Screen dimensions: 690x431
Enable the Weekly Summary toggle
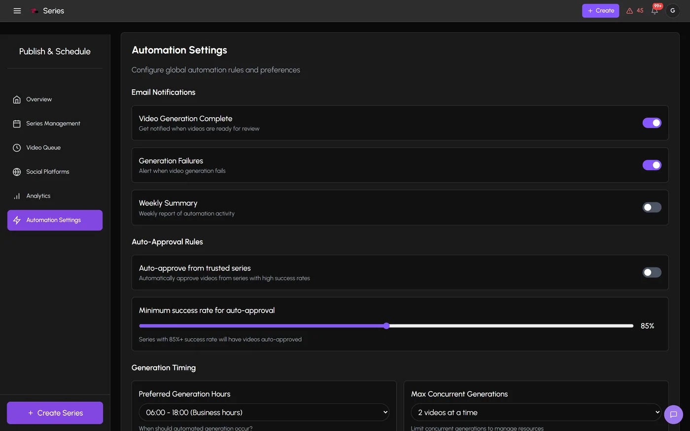[x=652, y=207]
